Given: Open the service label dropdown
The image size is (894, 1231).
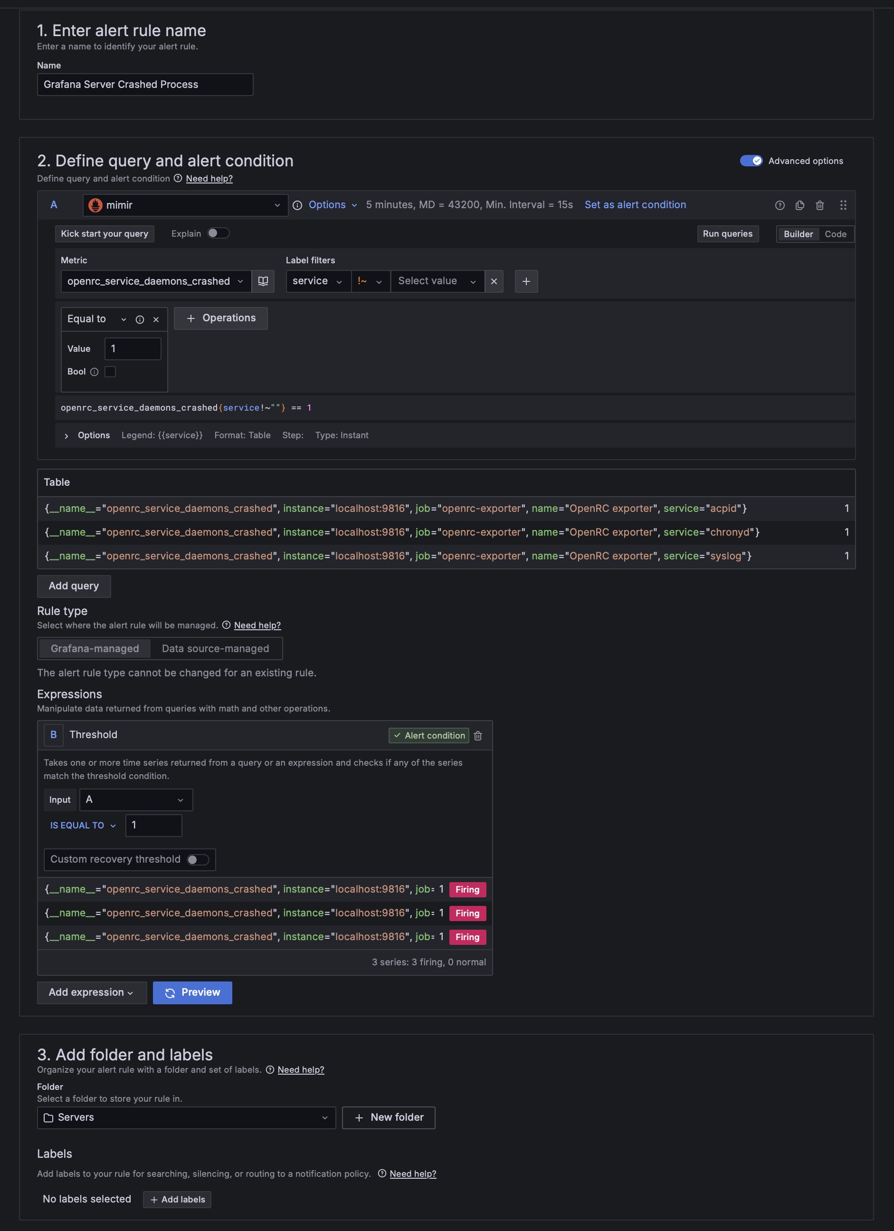Looking at the screenshot, I should pyautogui.click(x=318, y=281).
